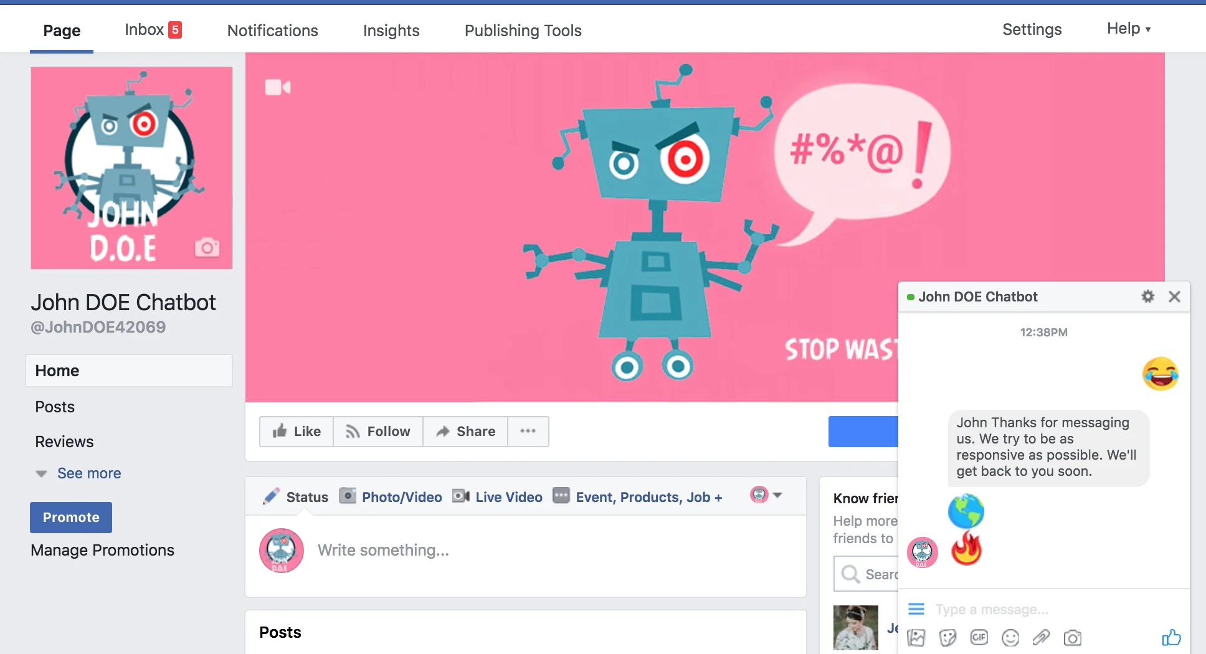Open the sticker picker in chat

coord(947,638)
